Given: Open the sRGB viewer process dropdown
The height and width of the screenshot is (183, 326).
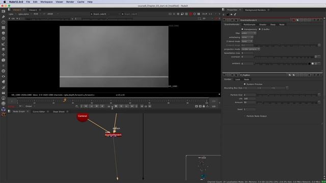Looking at the screenshot, I should click(x=53, y=14).
